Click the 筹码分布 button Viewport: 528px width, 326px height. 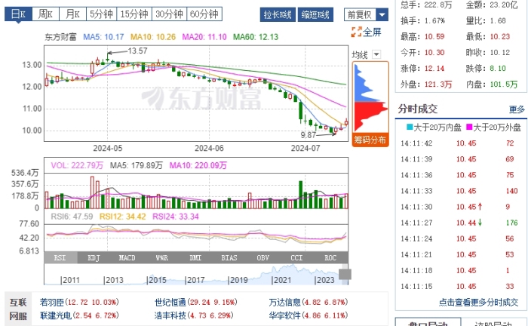370,140
